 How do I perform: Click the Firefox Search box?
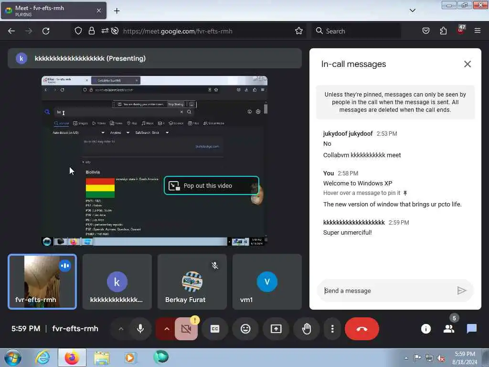coord(356,31)
